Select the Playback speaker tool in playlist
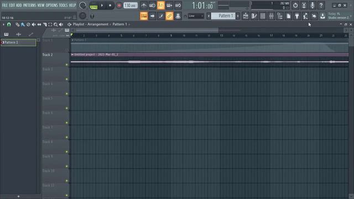 61,24
